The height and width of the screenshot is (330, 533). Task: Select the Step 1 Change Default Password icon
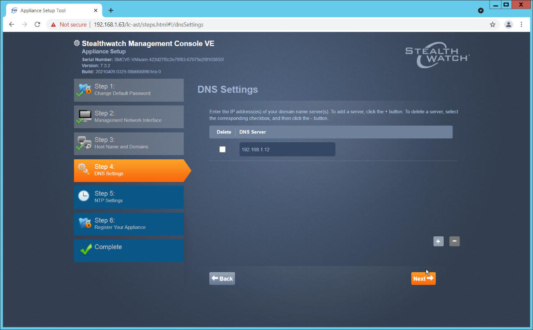pos(84,90)
